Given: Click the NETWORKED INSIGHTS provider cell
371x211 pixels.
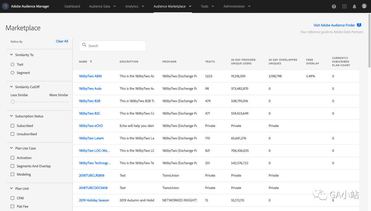Looking at the screenshot, I should click(x=180, y=200).
